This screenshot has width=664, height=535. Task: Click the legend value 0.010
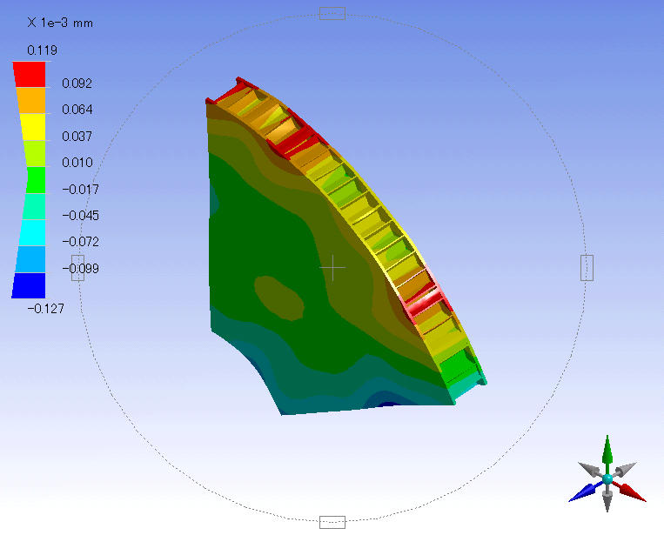click(77, 163)
